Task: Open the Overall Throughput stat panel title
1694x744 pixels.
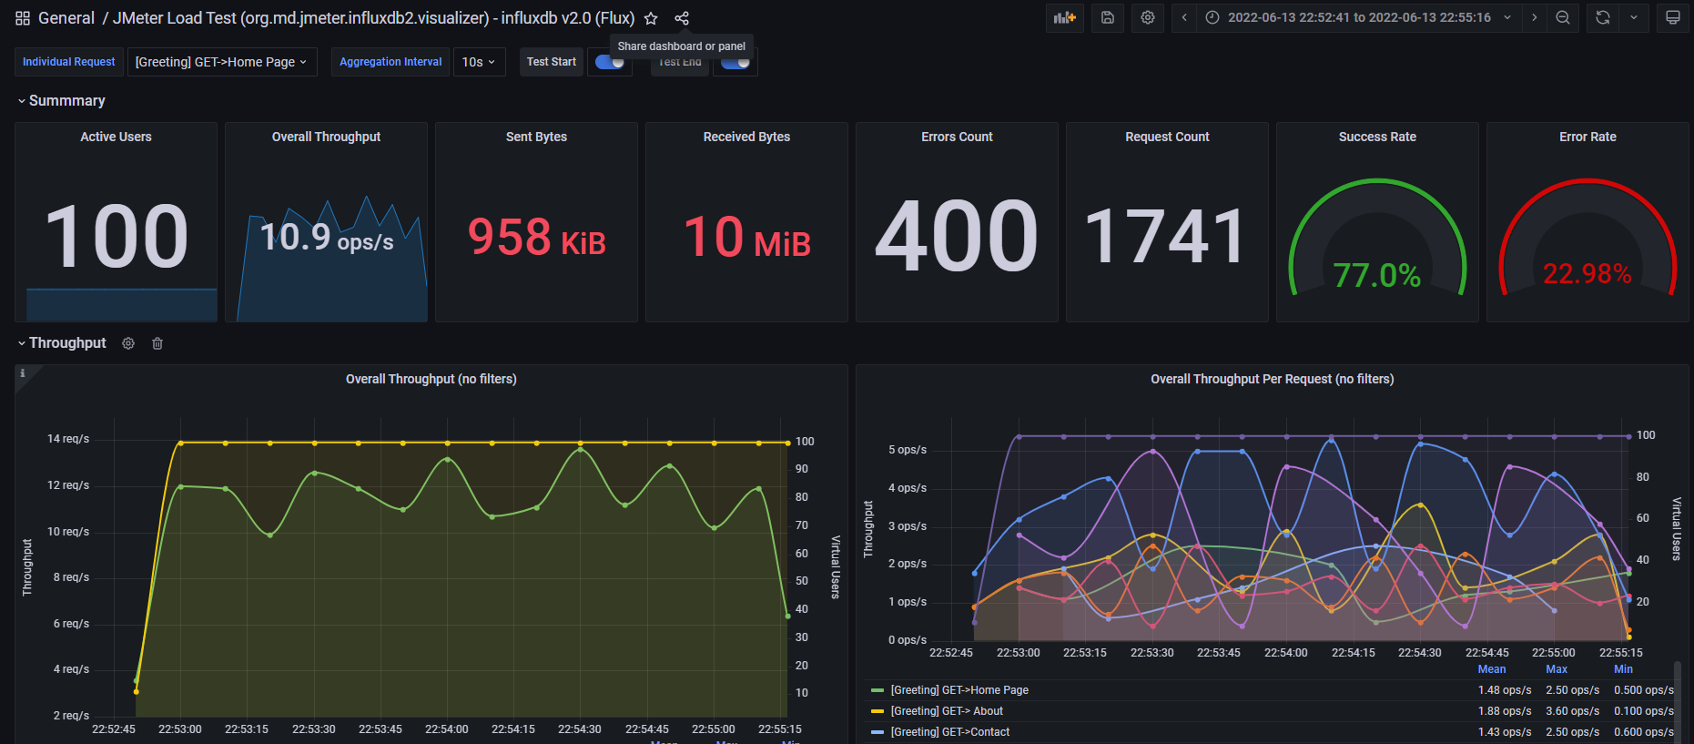Action: (x=326, y=137)
